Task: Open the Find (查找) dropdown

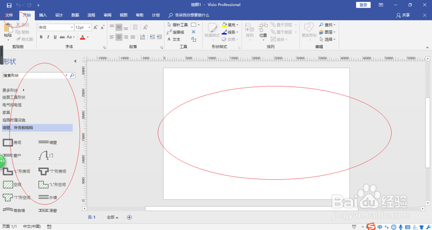Action: tap(327, 25)
